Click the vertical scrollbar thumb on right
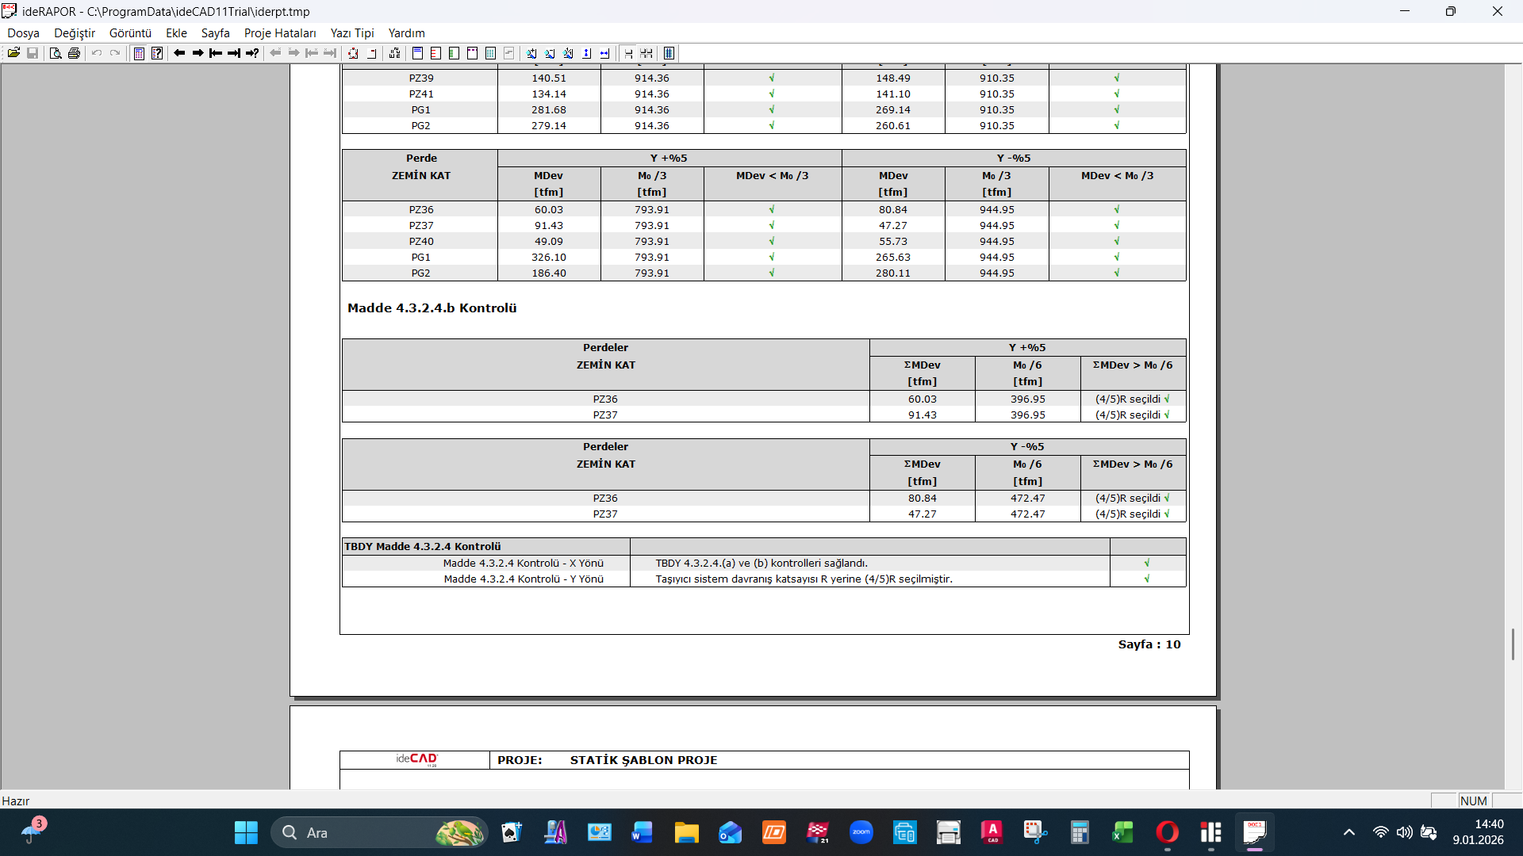The height and width of the screenshot is (856, 1523). click(x=1513, y=644)
